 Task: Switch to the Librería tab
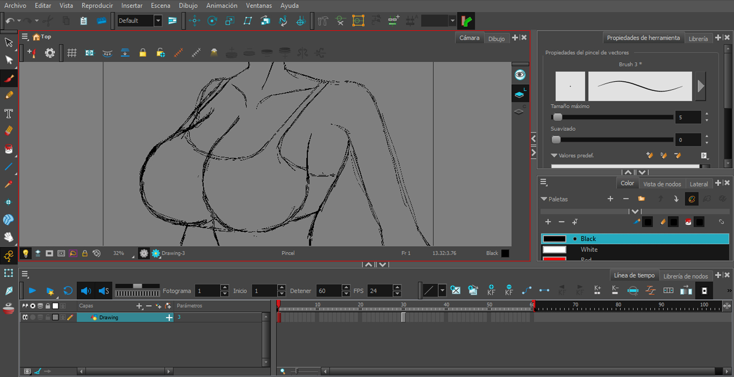(x=698, y=39)
